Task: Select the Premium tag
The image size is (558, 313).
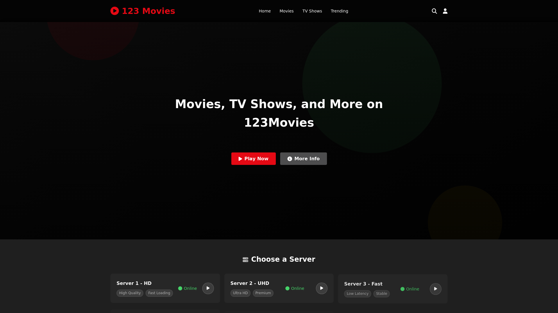Action: coord(263,293)
